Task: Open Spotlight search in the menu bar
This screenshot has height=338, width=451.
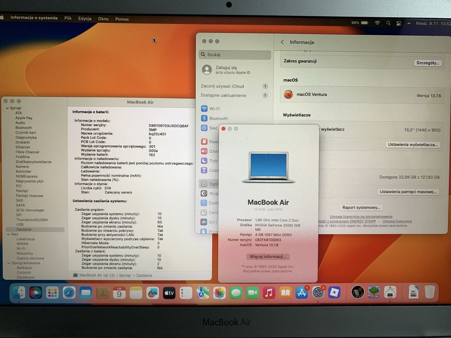Action: [388, 23]
